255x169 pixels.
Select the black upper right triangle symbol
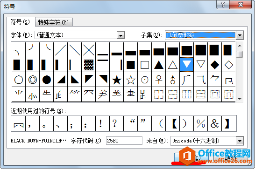click(103, 80)
